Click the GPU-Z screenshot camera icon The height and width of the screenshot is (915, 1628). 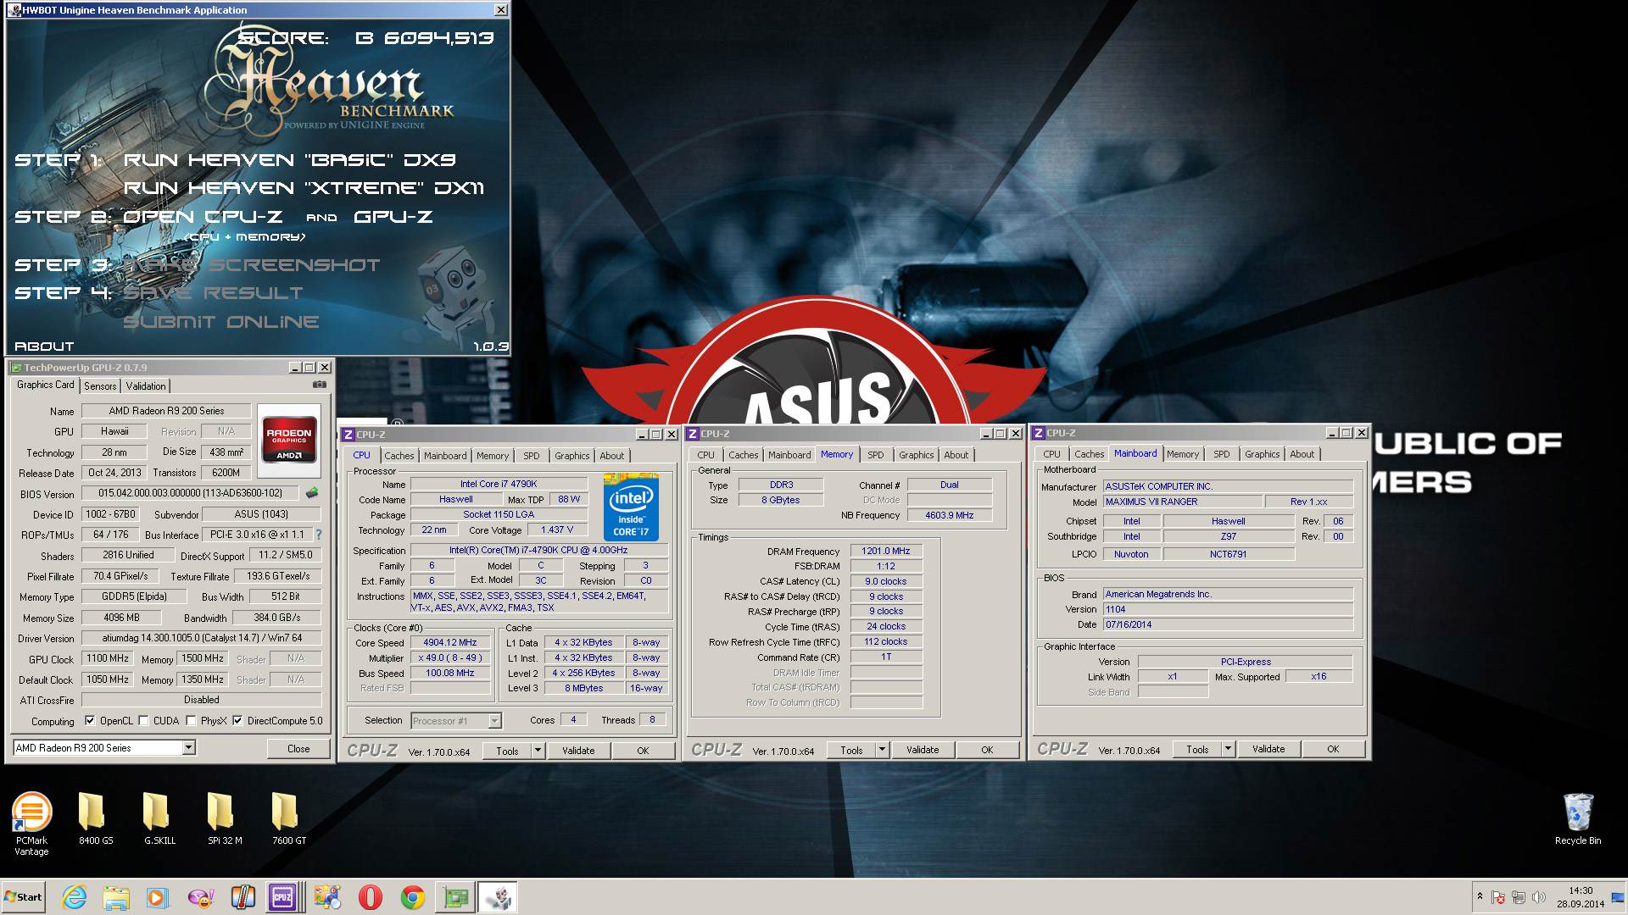[x=319, y=385]
